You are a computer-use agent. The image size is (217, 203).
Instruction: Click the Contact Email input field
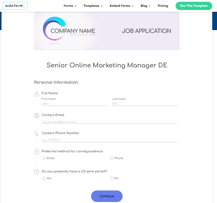point(109,122)
